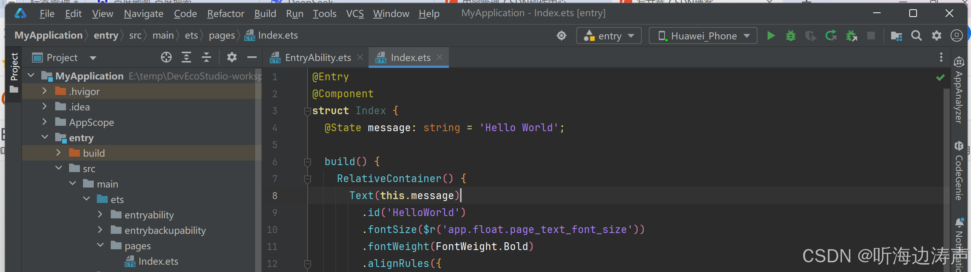Hide the Project panel with minus icon
Image resolution: width=971 pixels, height=272 pixels.
[x=252, y=57]
